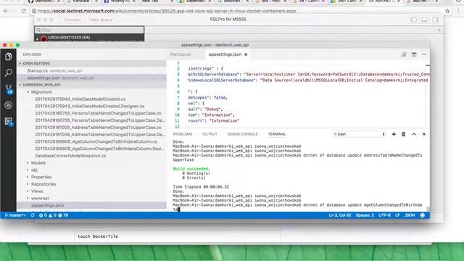Click the open changes icon in editor toolbar

pos(403,54)
